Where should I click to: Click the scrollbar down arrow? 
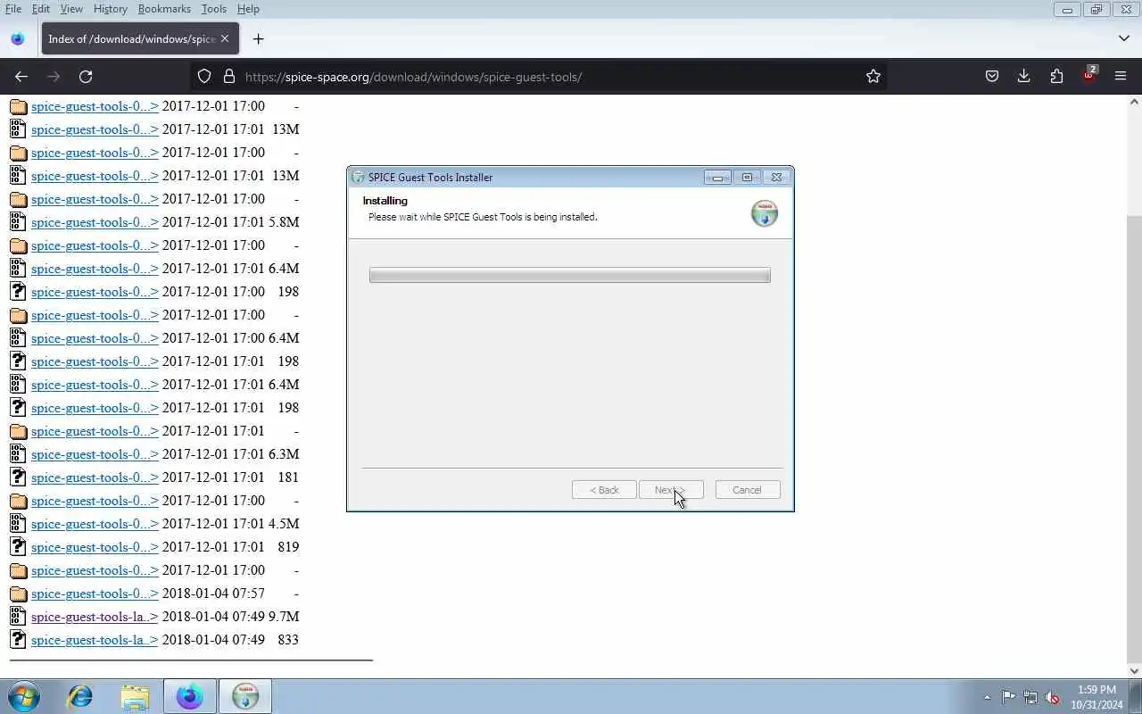1135,670
